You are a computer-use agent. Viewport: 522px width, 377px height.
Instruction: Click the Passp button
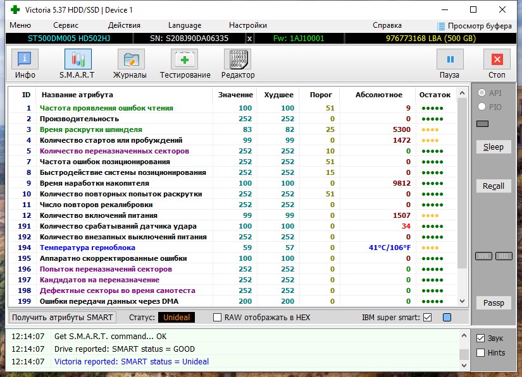coord(494,303)
